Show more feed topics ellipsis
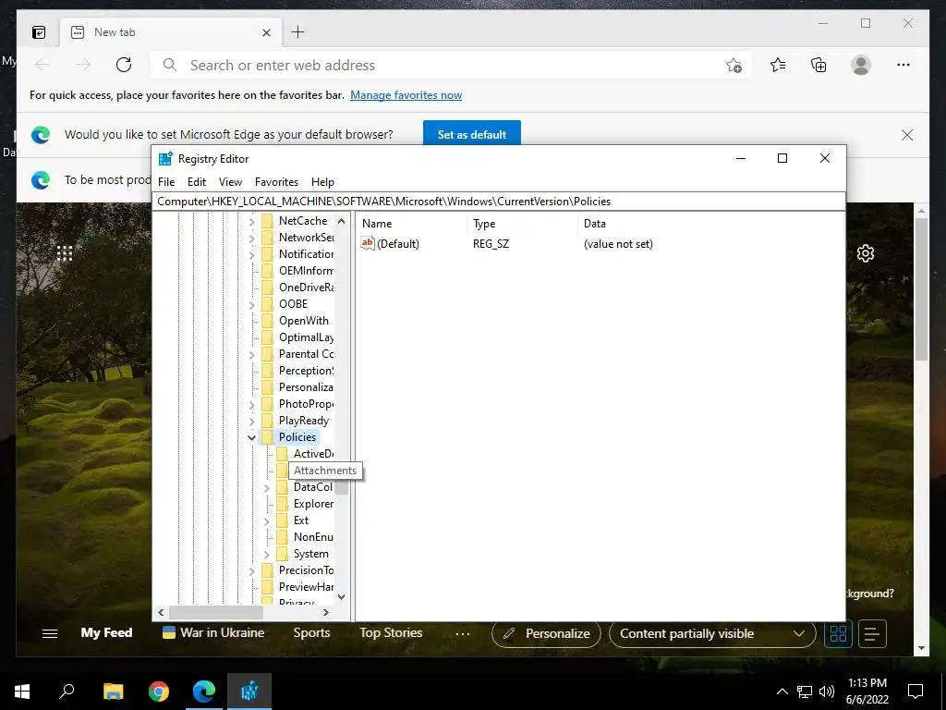Image resolution: width=946 pixels, height=710 pixels. pos(463,634)
